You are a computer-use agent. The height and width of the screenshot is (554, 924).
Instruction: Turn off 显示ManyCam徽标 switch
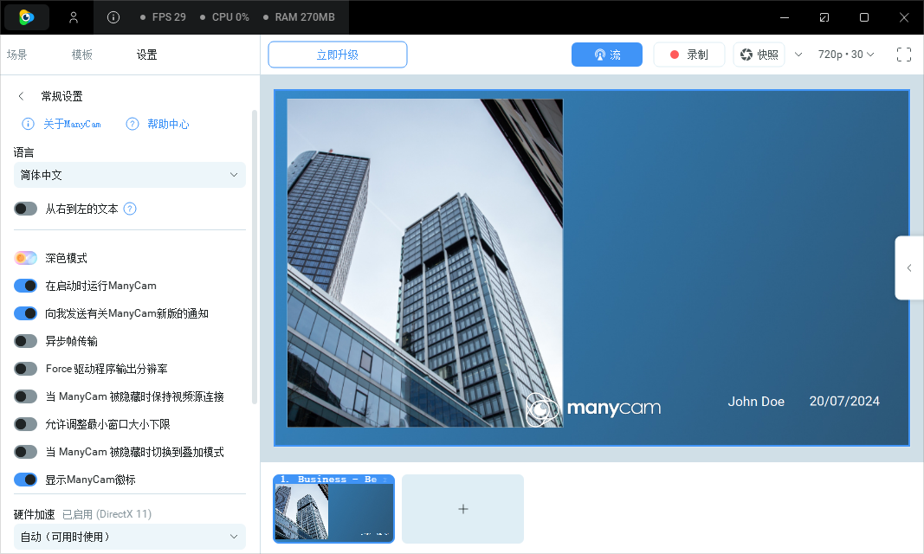[25, 480]
